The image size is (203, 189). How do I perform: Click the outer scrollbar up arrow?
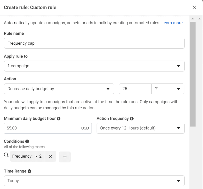point(199,19)
